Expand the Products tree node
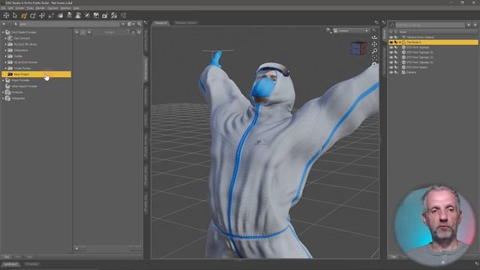Screen dimensions: 480x270 [x=3, y=92]
